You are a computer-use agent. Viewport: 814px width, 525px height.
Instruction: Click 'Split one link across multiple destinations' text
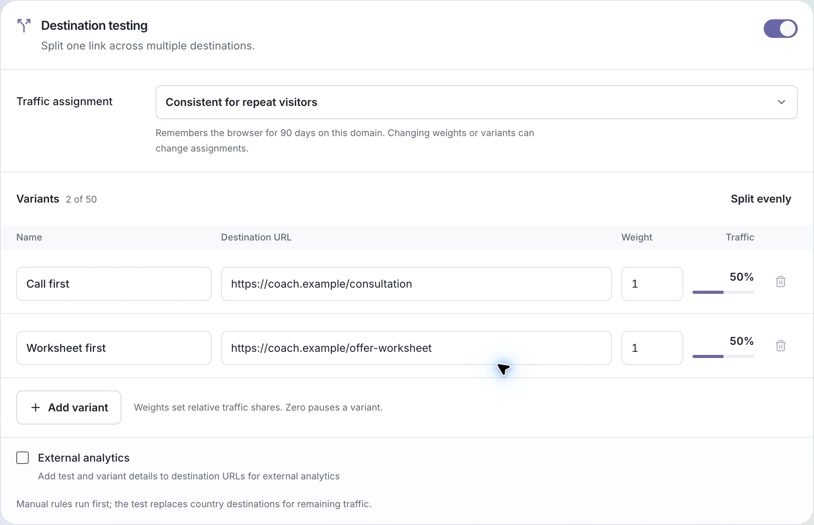point(148,46)
